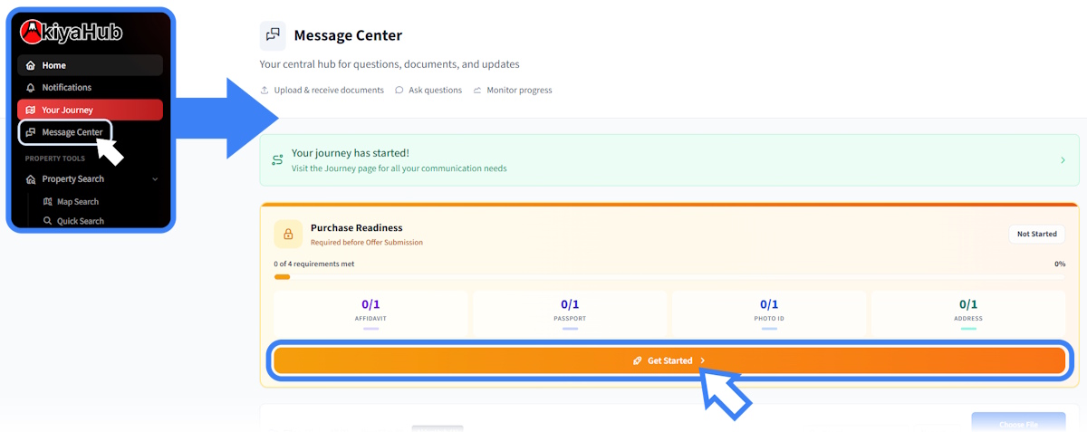Open Home in the sidebar
Image resolution: width=1087 pixels, height=432 pixels.
pyautogui.click(x=90, y=65)
